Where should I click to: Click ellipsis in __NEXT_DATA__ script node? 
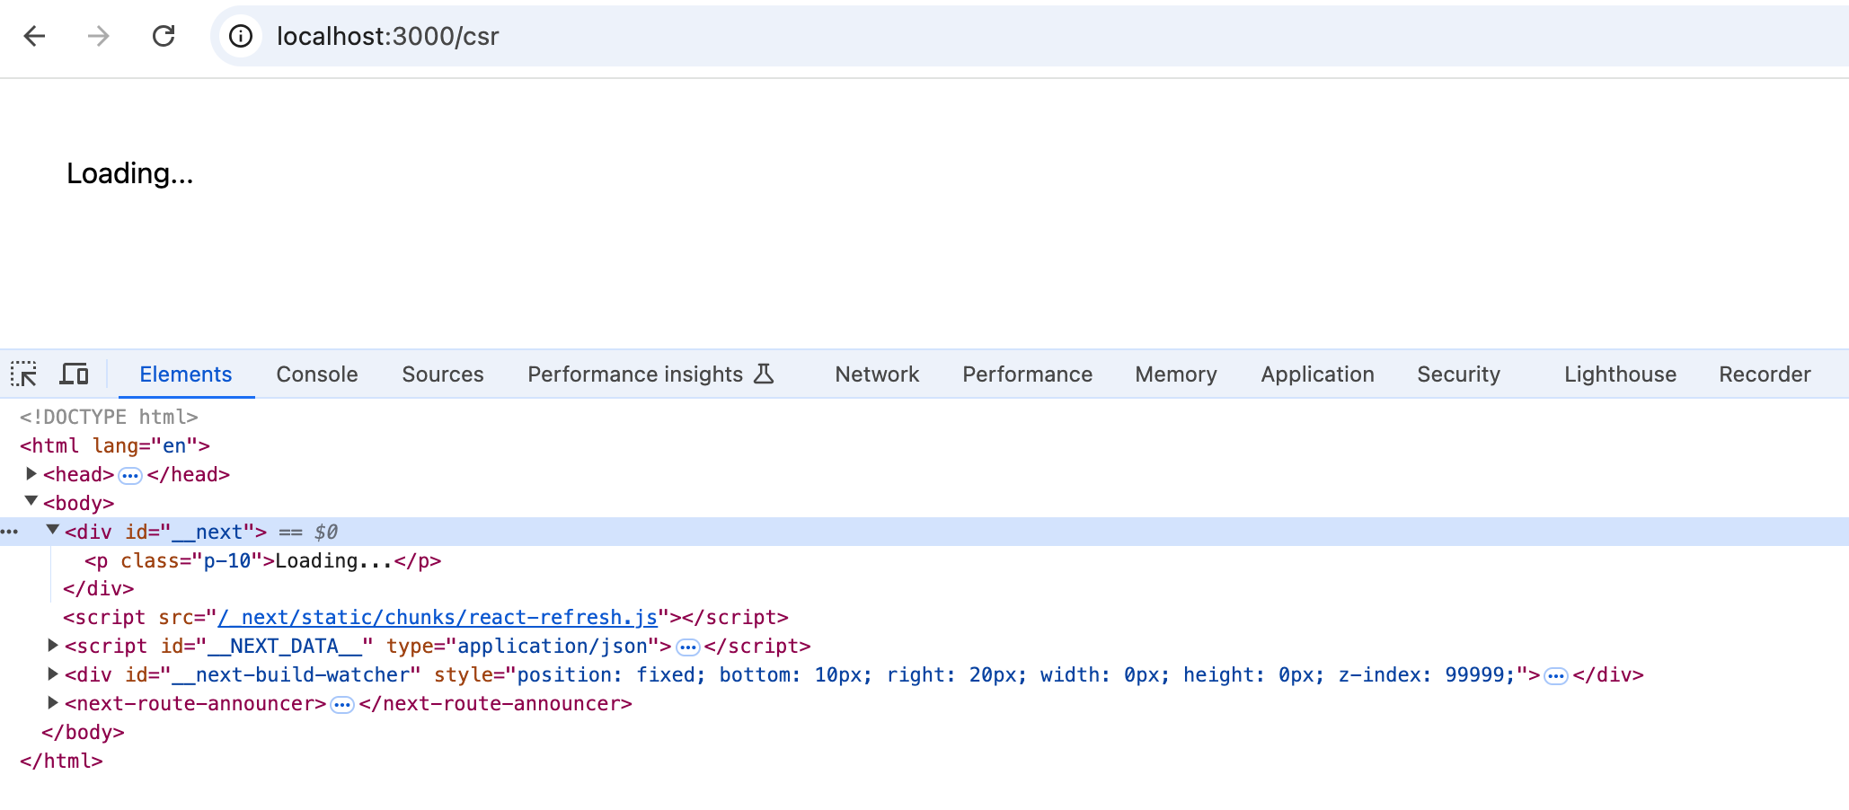point(687,647)
